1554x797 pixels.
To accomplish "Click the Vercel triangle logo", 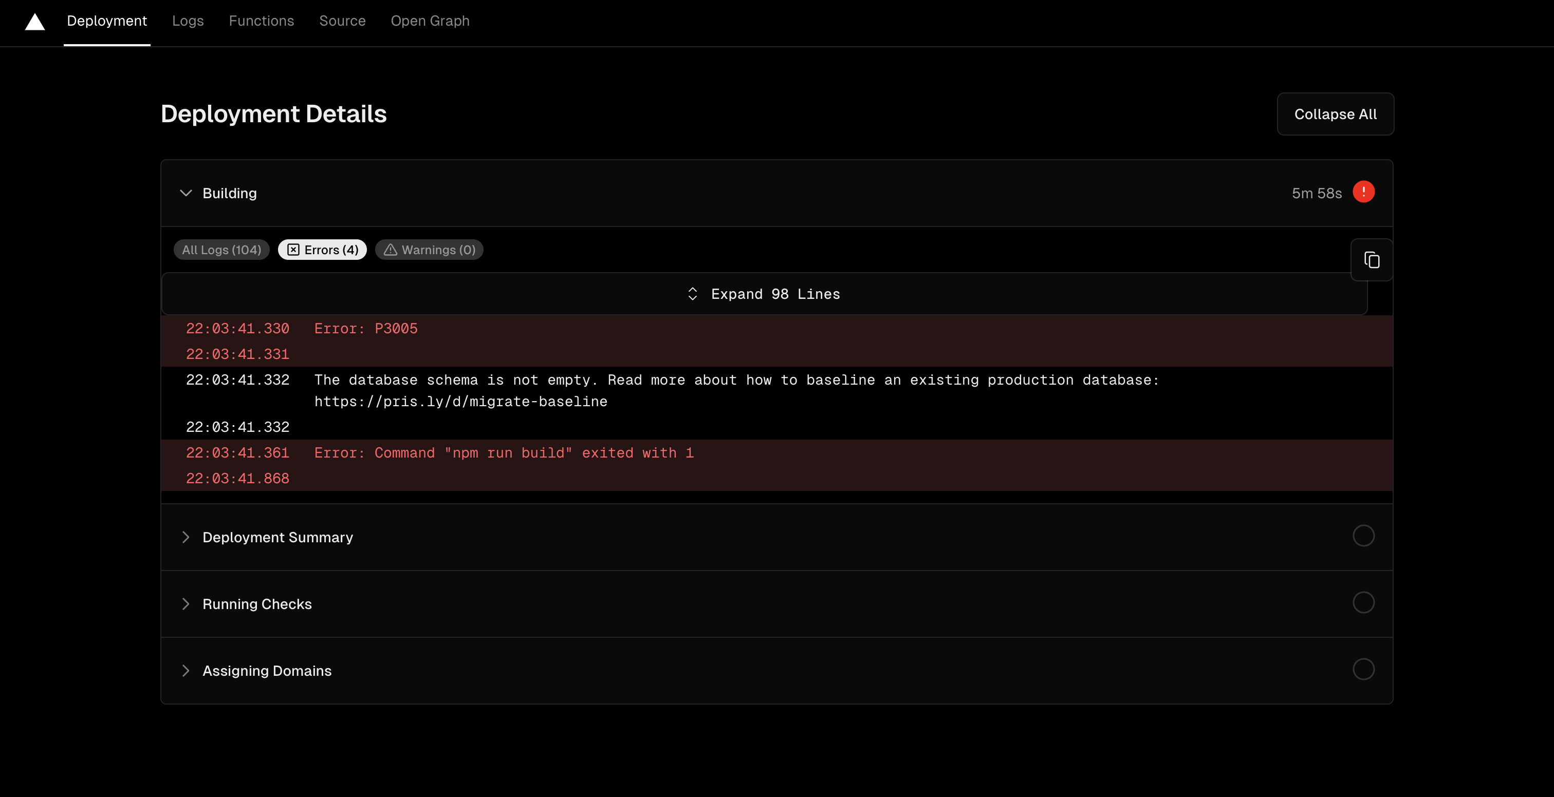I will pyautogui.click(x=34, y=22).
